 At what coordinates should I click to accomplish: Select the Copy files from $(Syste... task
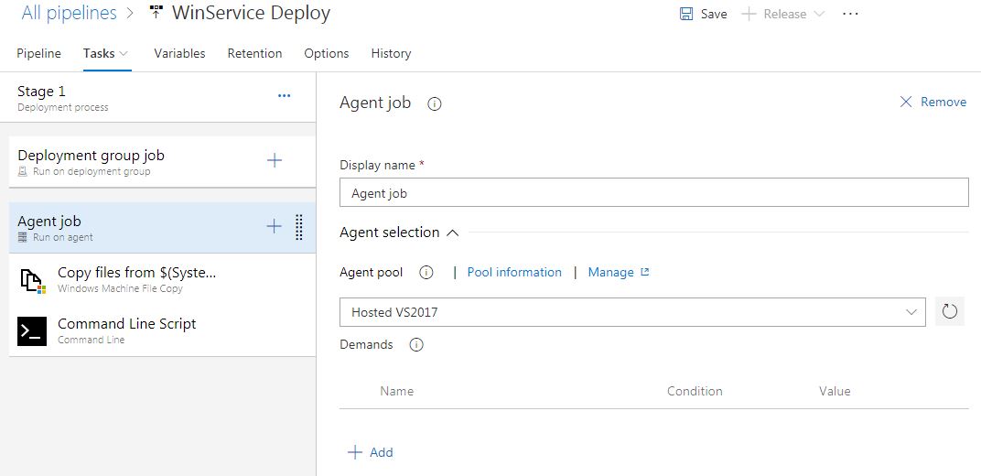(x=162, y=279)
